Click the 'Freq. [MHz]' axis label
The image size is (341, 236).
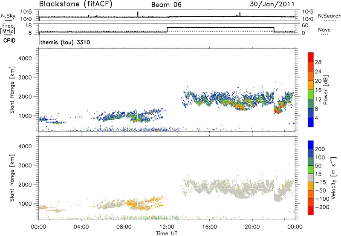(8, 29)
